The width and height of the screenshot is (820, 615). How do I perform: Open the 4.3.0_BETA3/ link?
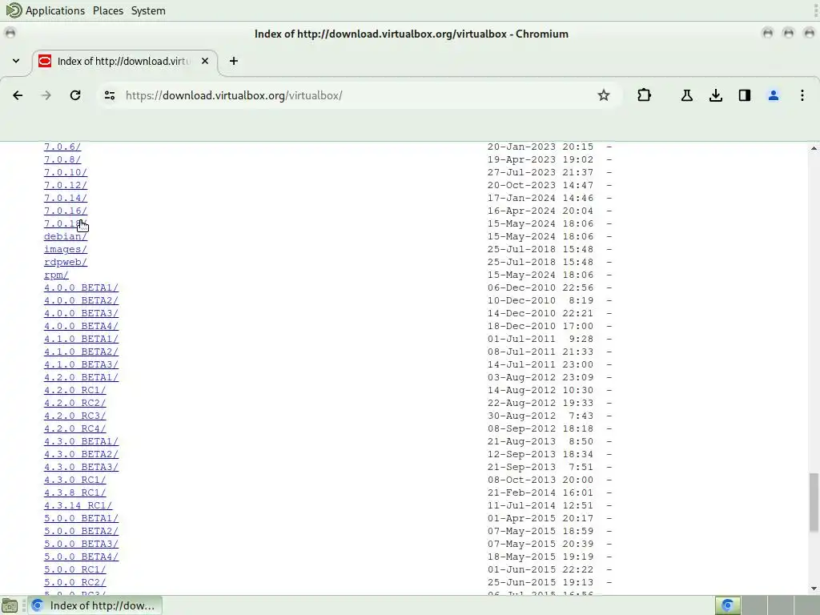pyautogui.click(x=81, y=467)
